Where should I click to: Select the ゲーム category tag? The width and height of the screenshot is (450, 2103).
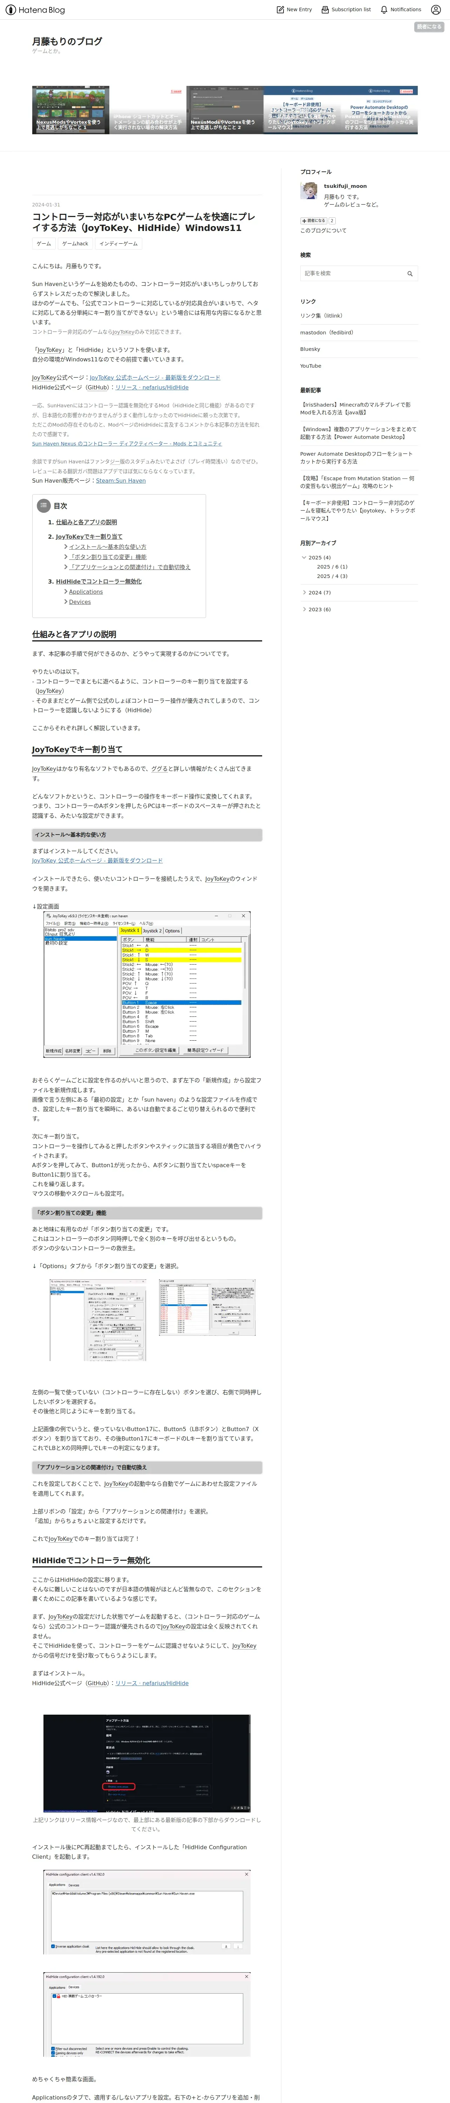point(44,244)
